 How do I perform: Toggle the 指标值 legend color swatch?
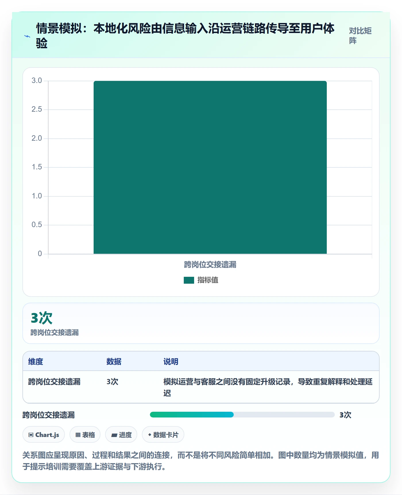(189, 280)
